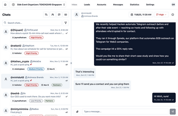This screenshot has width=178, height=116.
Task: Open the Settings tab
Action: [150, 5]
